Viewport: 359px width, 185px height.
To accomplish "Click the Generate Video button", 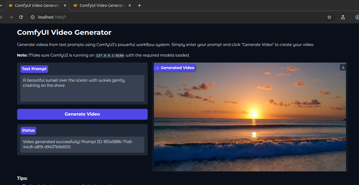I will [82, 114].
